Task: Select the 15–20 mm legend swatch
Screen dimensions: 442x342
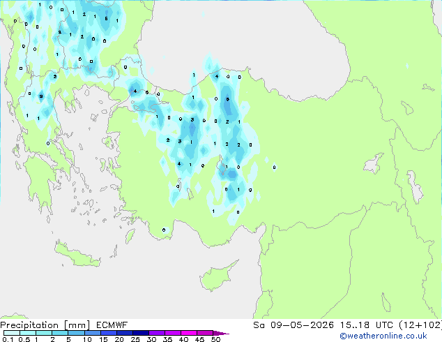Action: (x=109, y=333)
